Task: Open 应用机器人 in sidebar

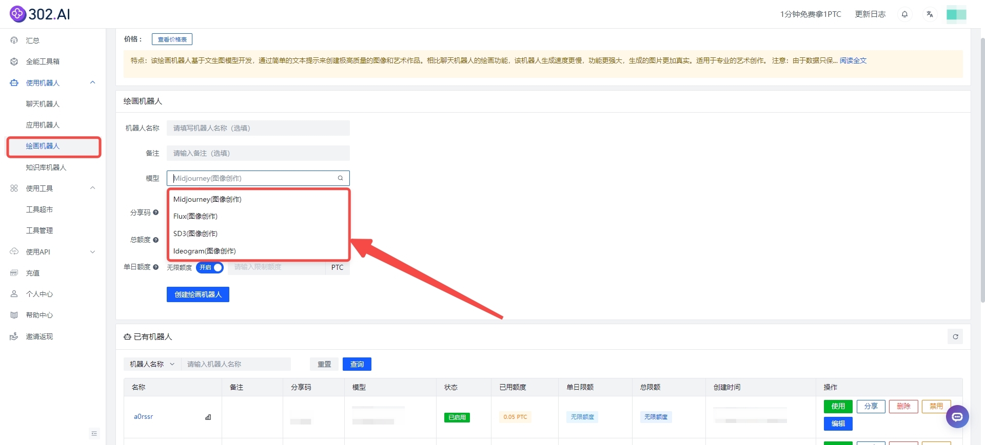Action: 43,125
